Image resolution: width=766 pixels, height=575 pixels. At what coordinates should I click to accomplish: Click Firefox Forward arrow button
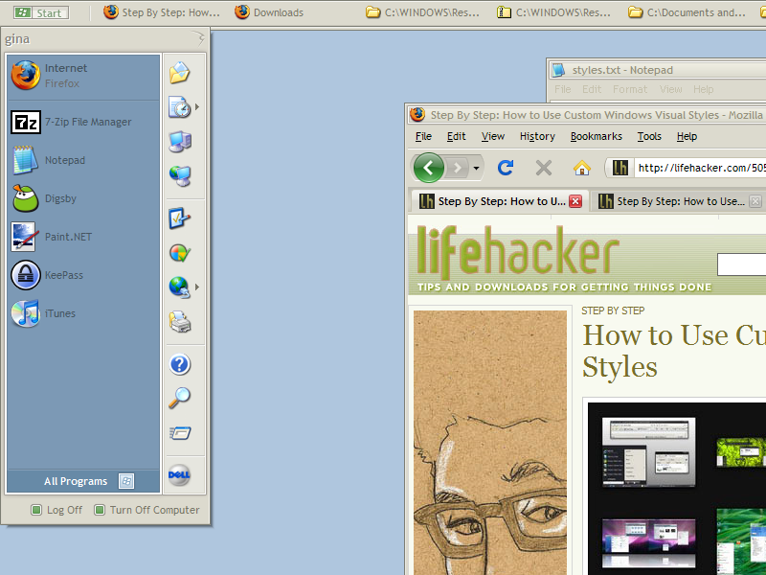458,169
